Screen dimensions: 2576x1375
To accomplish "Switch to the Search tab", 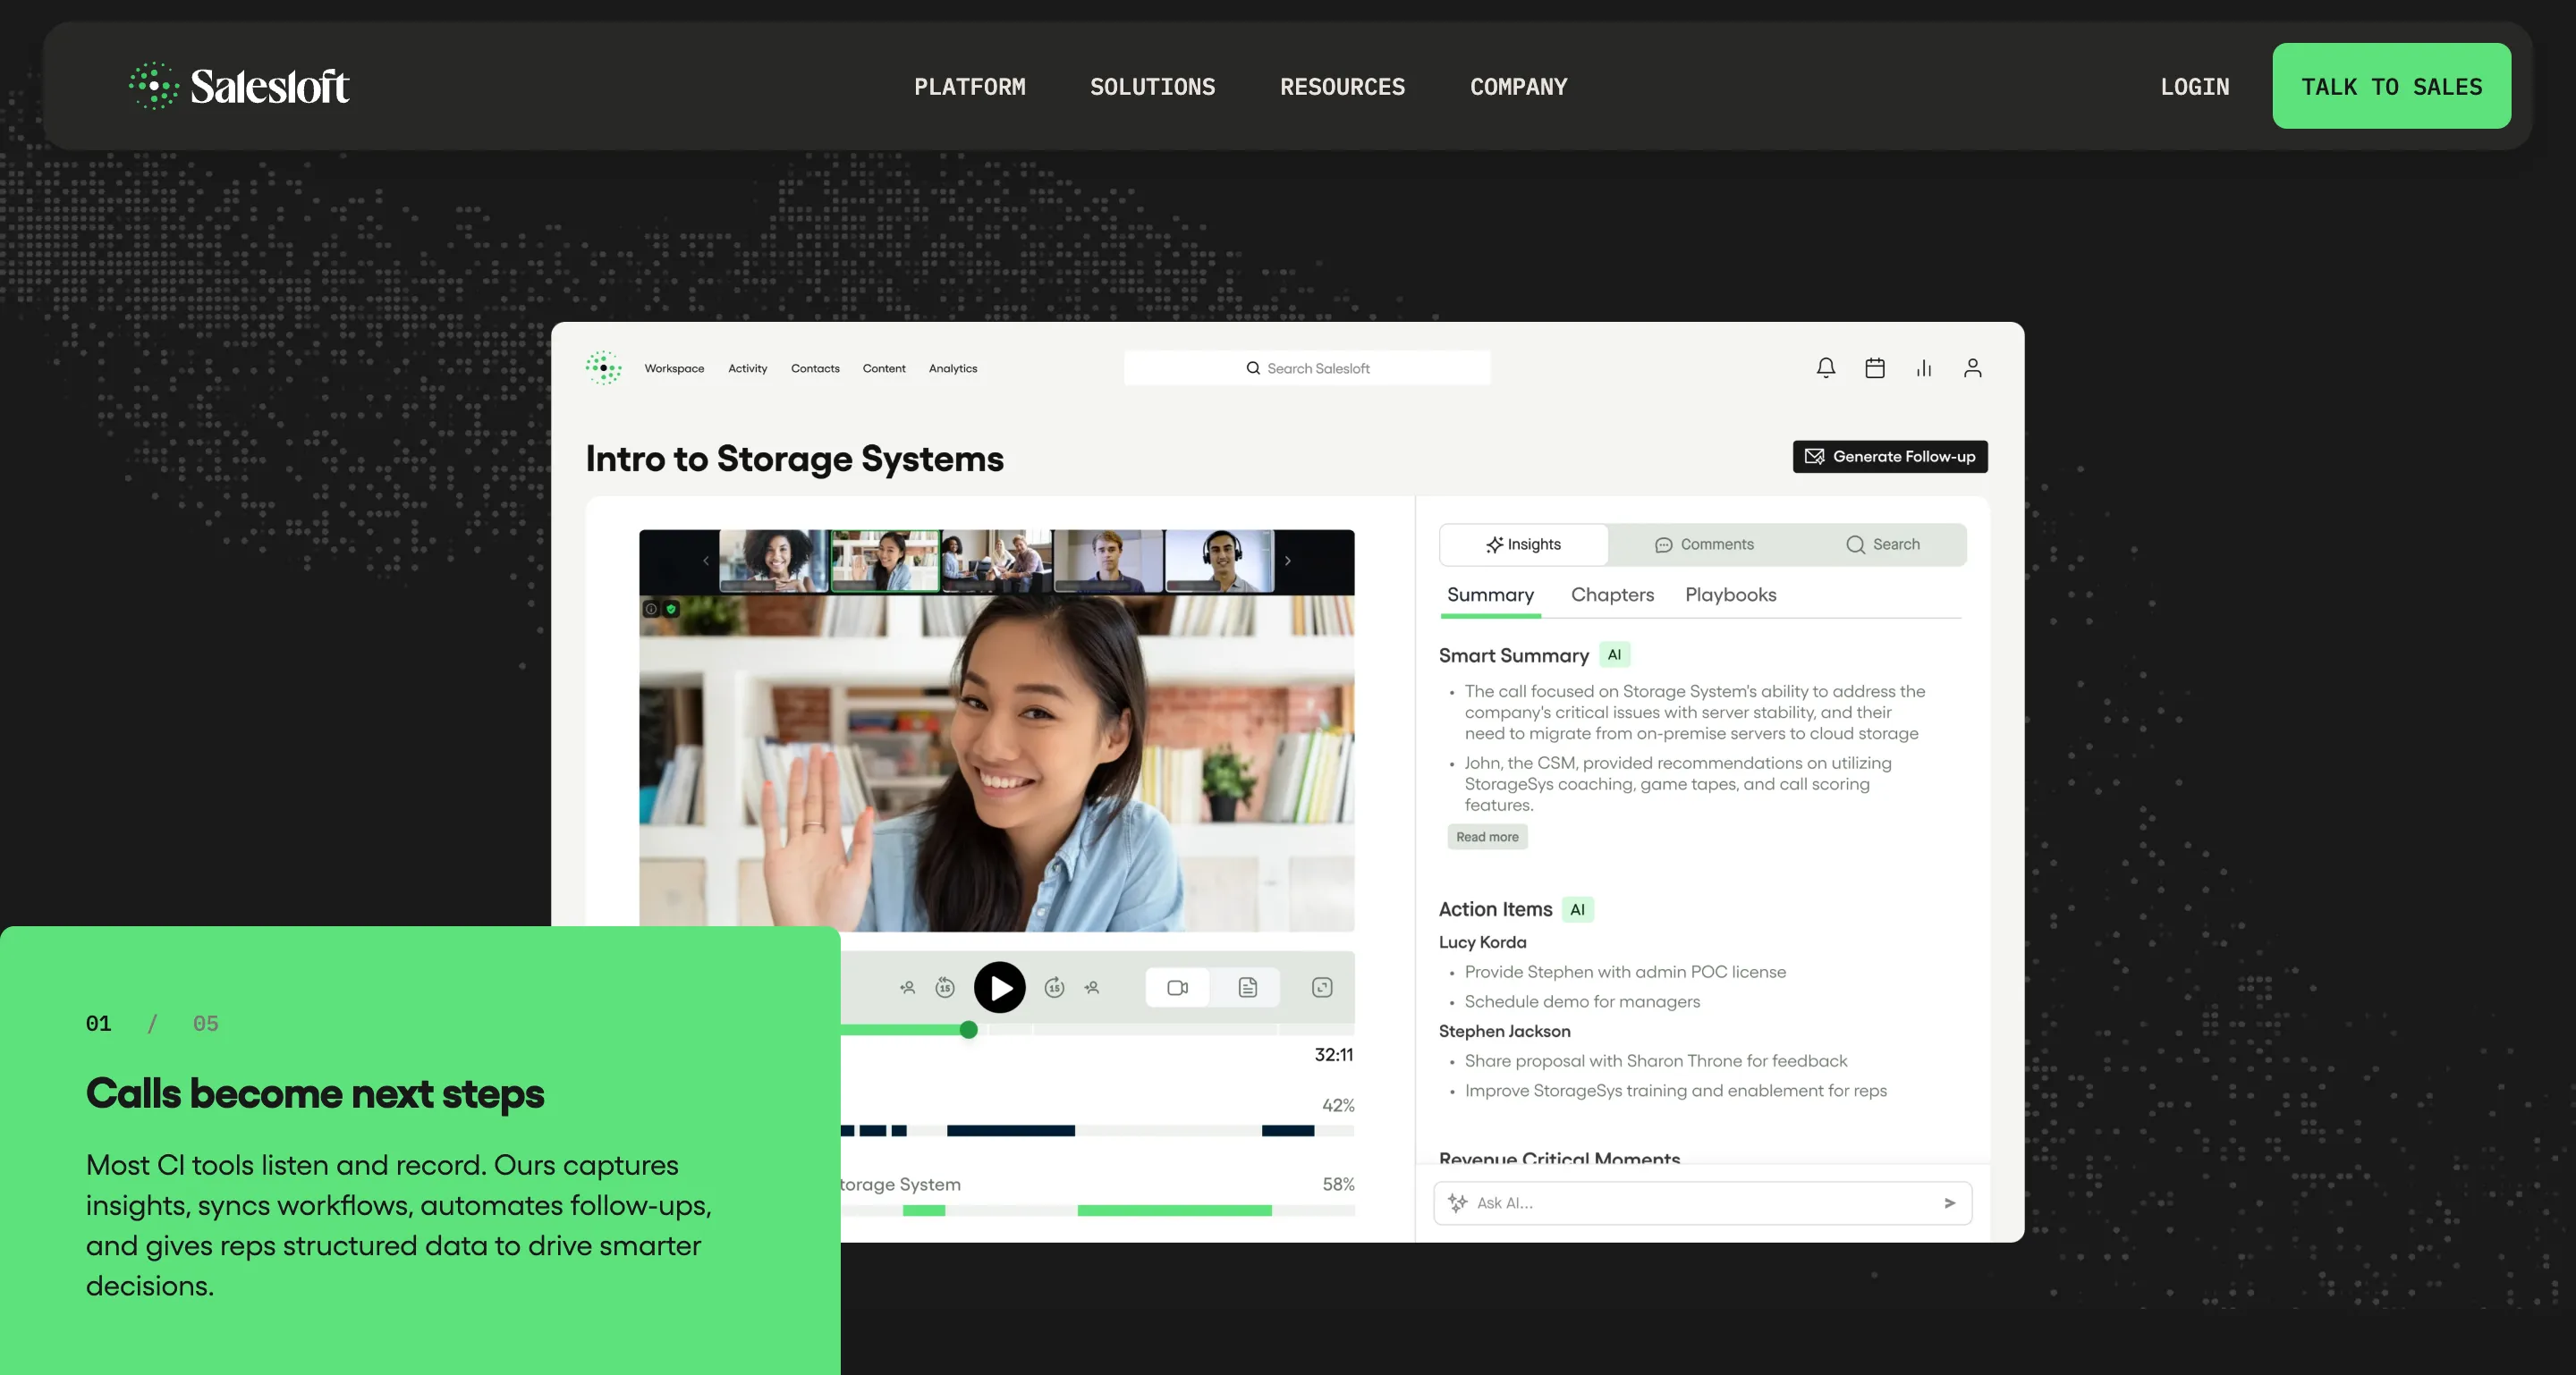I will pos(1882,544).
